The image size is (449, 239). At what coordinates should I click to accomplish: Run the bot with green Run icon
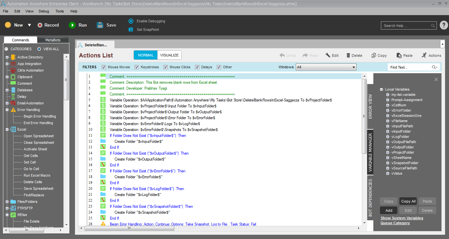72,25
